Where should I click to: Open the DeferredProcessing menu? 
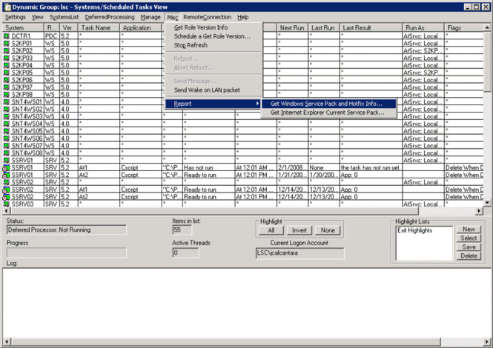pyautogui.click(x=110, y=17)
